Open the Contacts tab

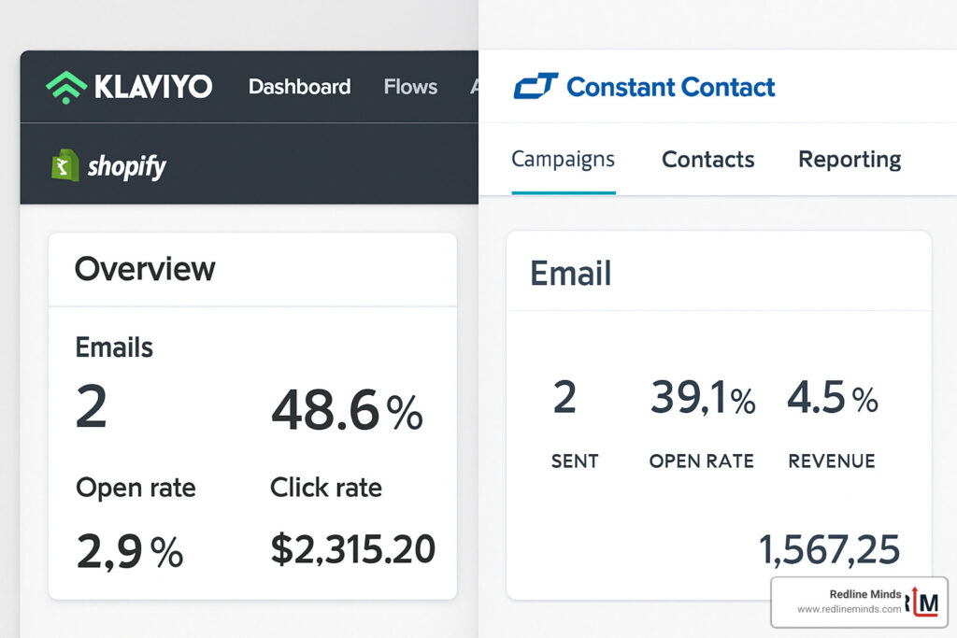click(x=707, y=160)
